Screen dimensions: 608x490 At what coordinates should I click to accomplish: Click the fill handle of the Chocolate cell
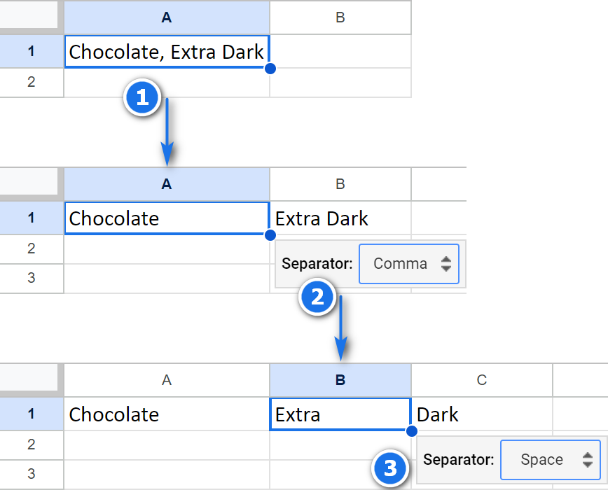(x=270, y=235)
